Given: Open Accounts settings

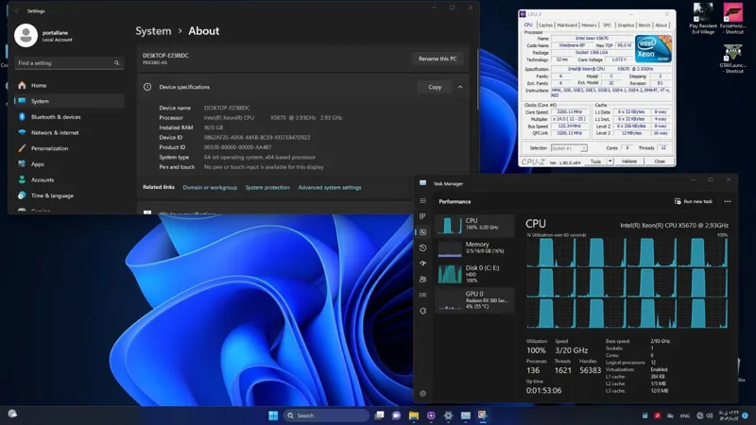Looking at the screenshot, I should (68, 179).
